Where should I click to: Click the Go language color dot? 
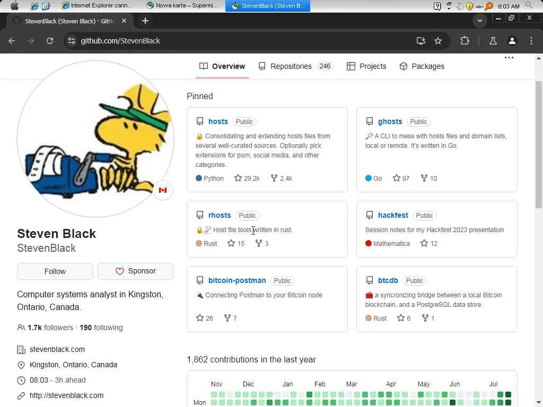point(369,178)
